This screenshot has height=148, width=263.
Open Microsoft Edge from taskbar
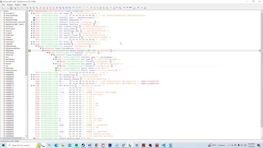click(56, 145)
